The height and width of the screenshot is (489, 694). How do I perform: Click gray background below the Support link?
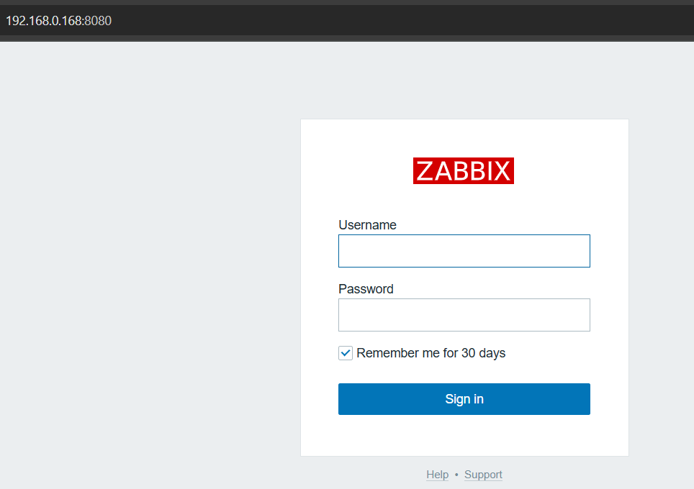[483, 485]
